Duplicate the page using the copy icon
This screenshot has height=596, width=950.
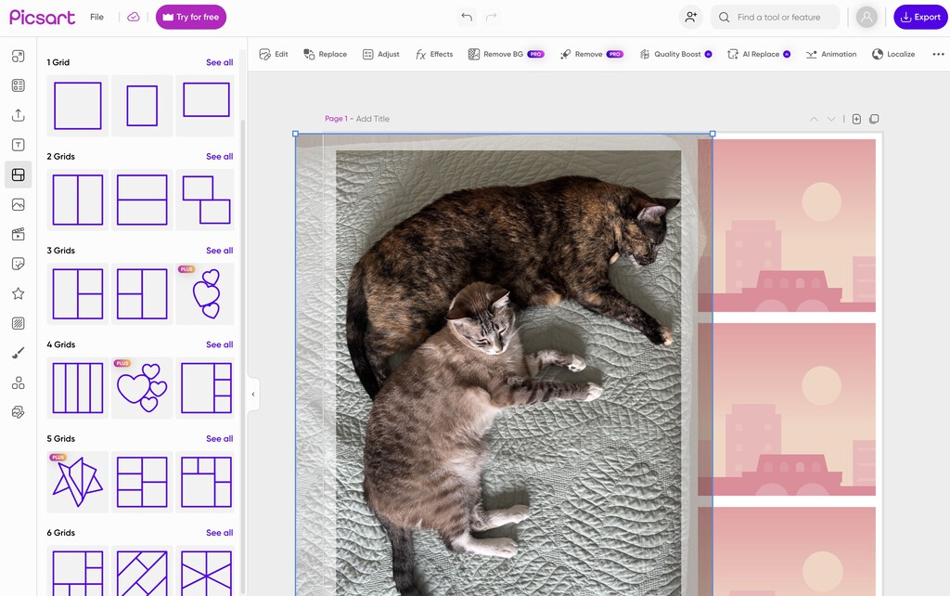874,119
